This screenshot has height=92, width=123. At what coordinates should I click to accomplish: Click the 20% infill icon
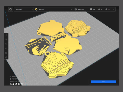point(91,9)
